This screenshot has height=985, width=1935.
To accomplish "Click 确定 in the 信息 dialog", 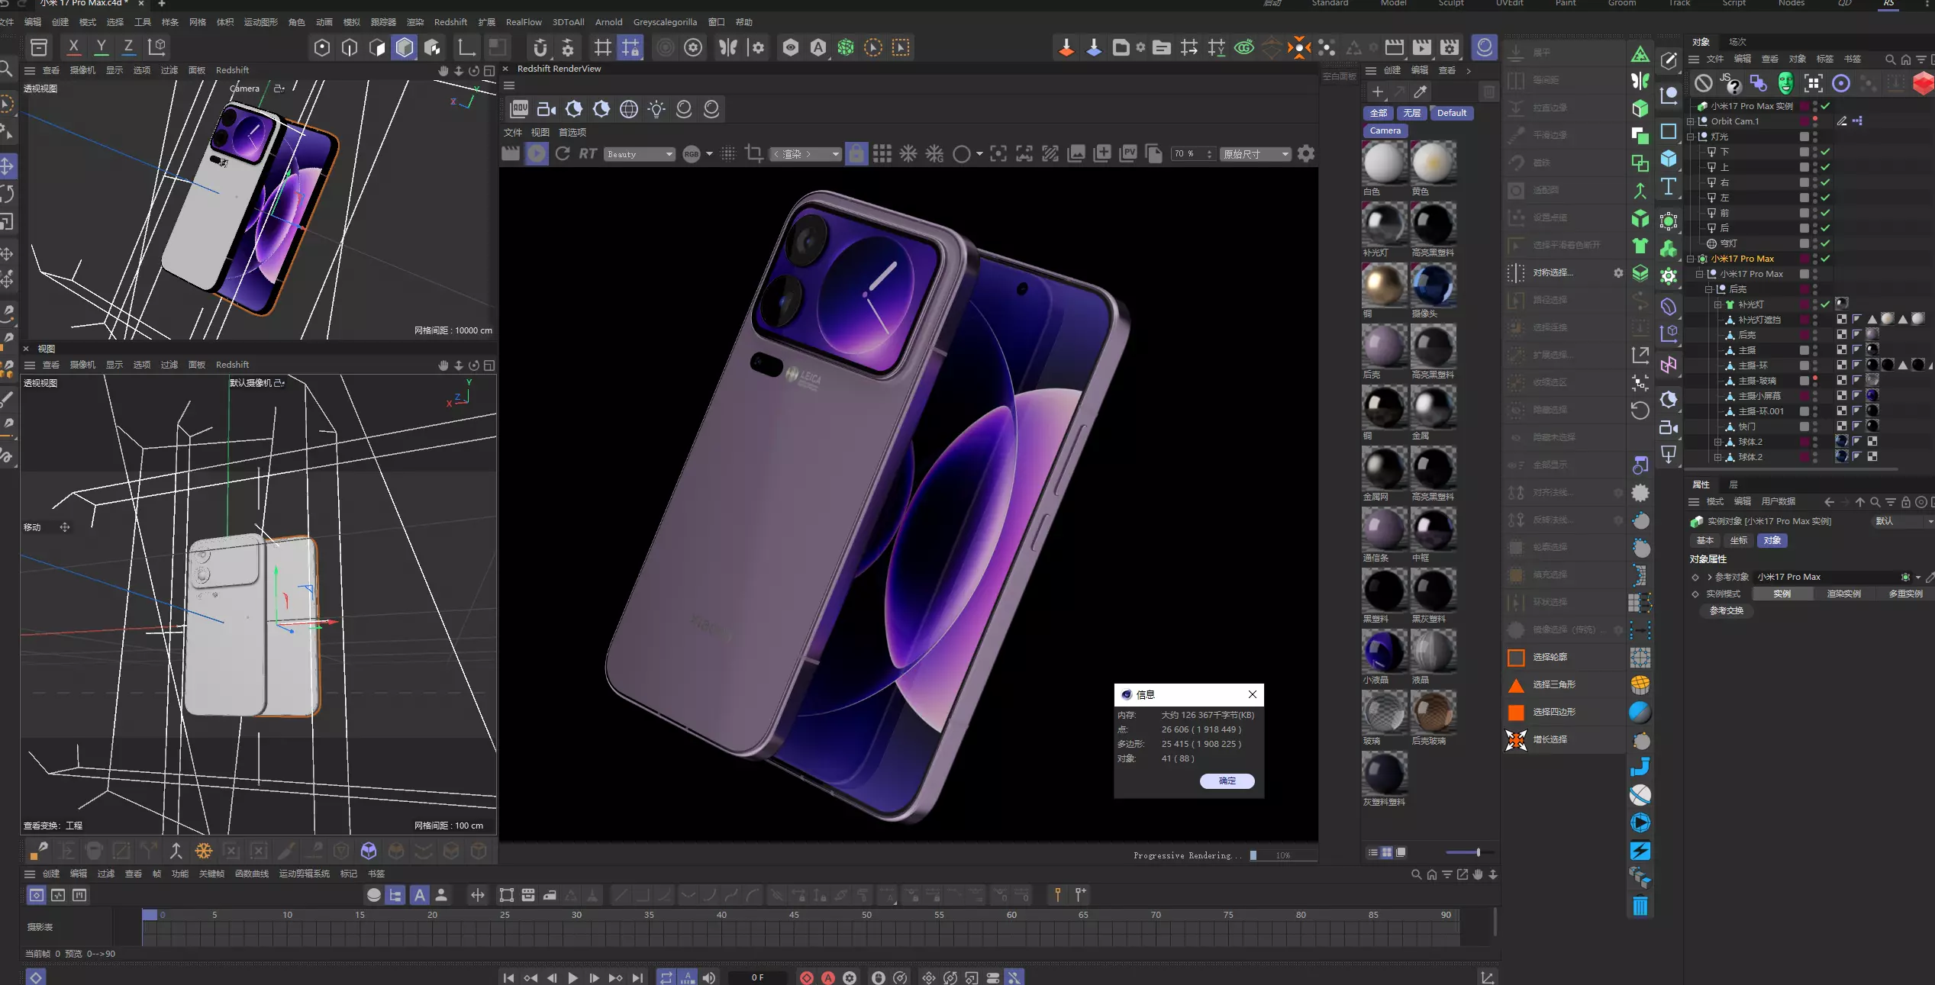I will (1227, 781).
